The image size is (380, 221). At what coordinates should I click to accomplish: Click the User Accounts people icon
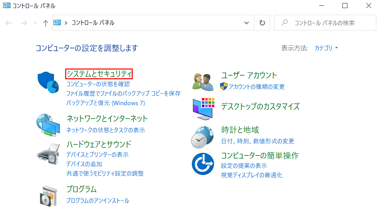tap(203, 82)
